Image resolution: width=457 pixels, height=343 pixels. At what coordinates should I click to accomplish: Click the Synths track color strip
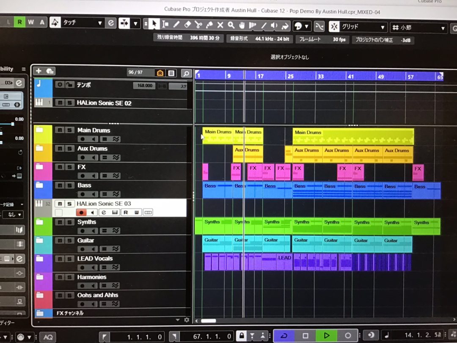point(43,226)
